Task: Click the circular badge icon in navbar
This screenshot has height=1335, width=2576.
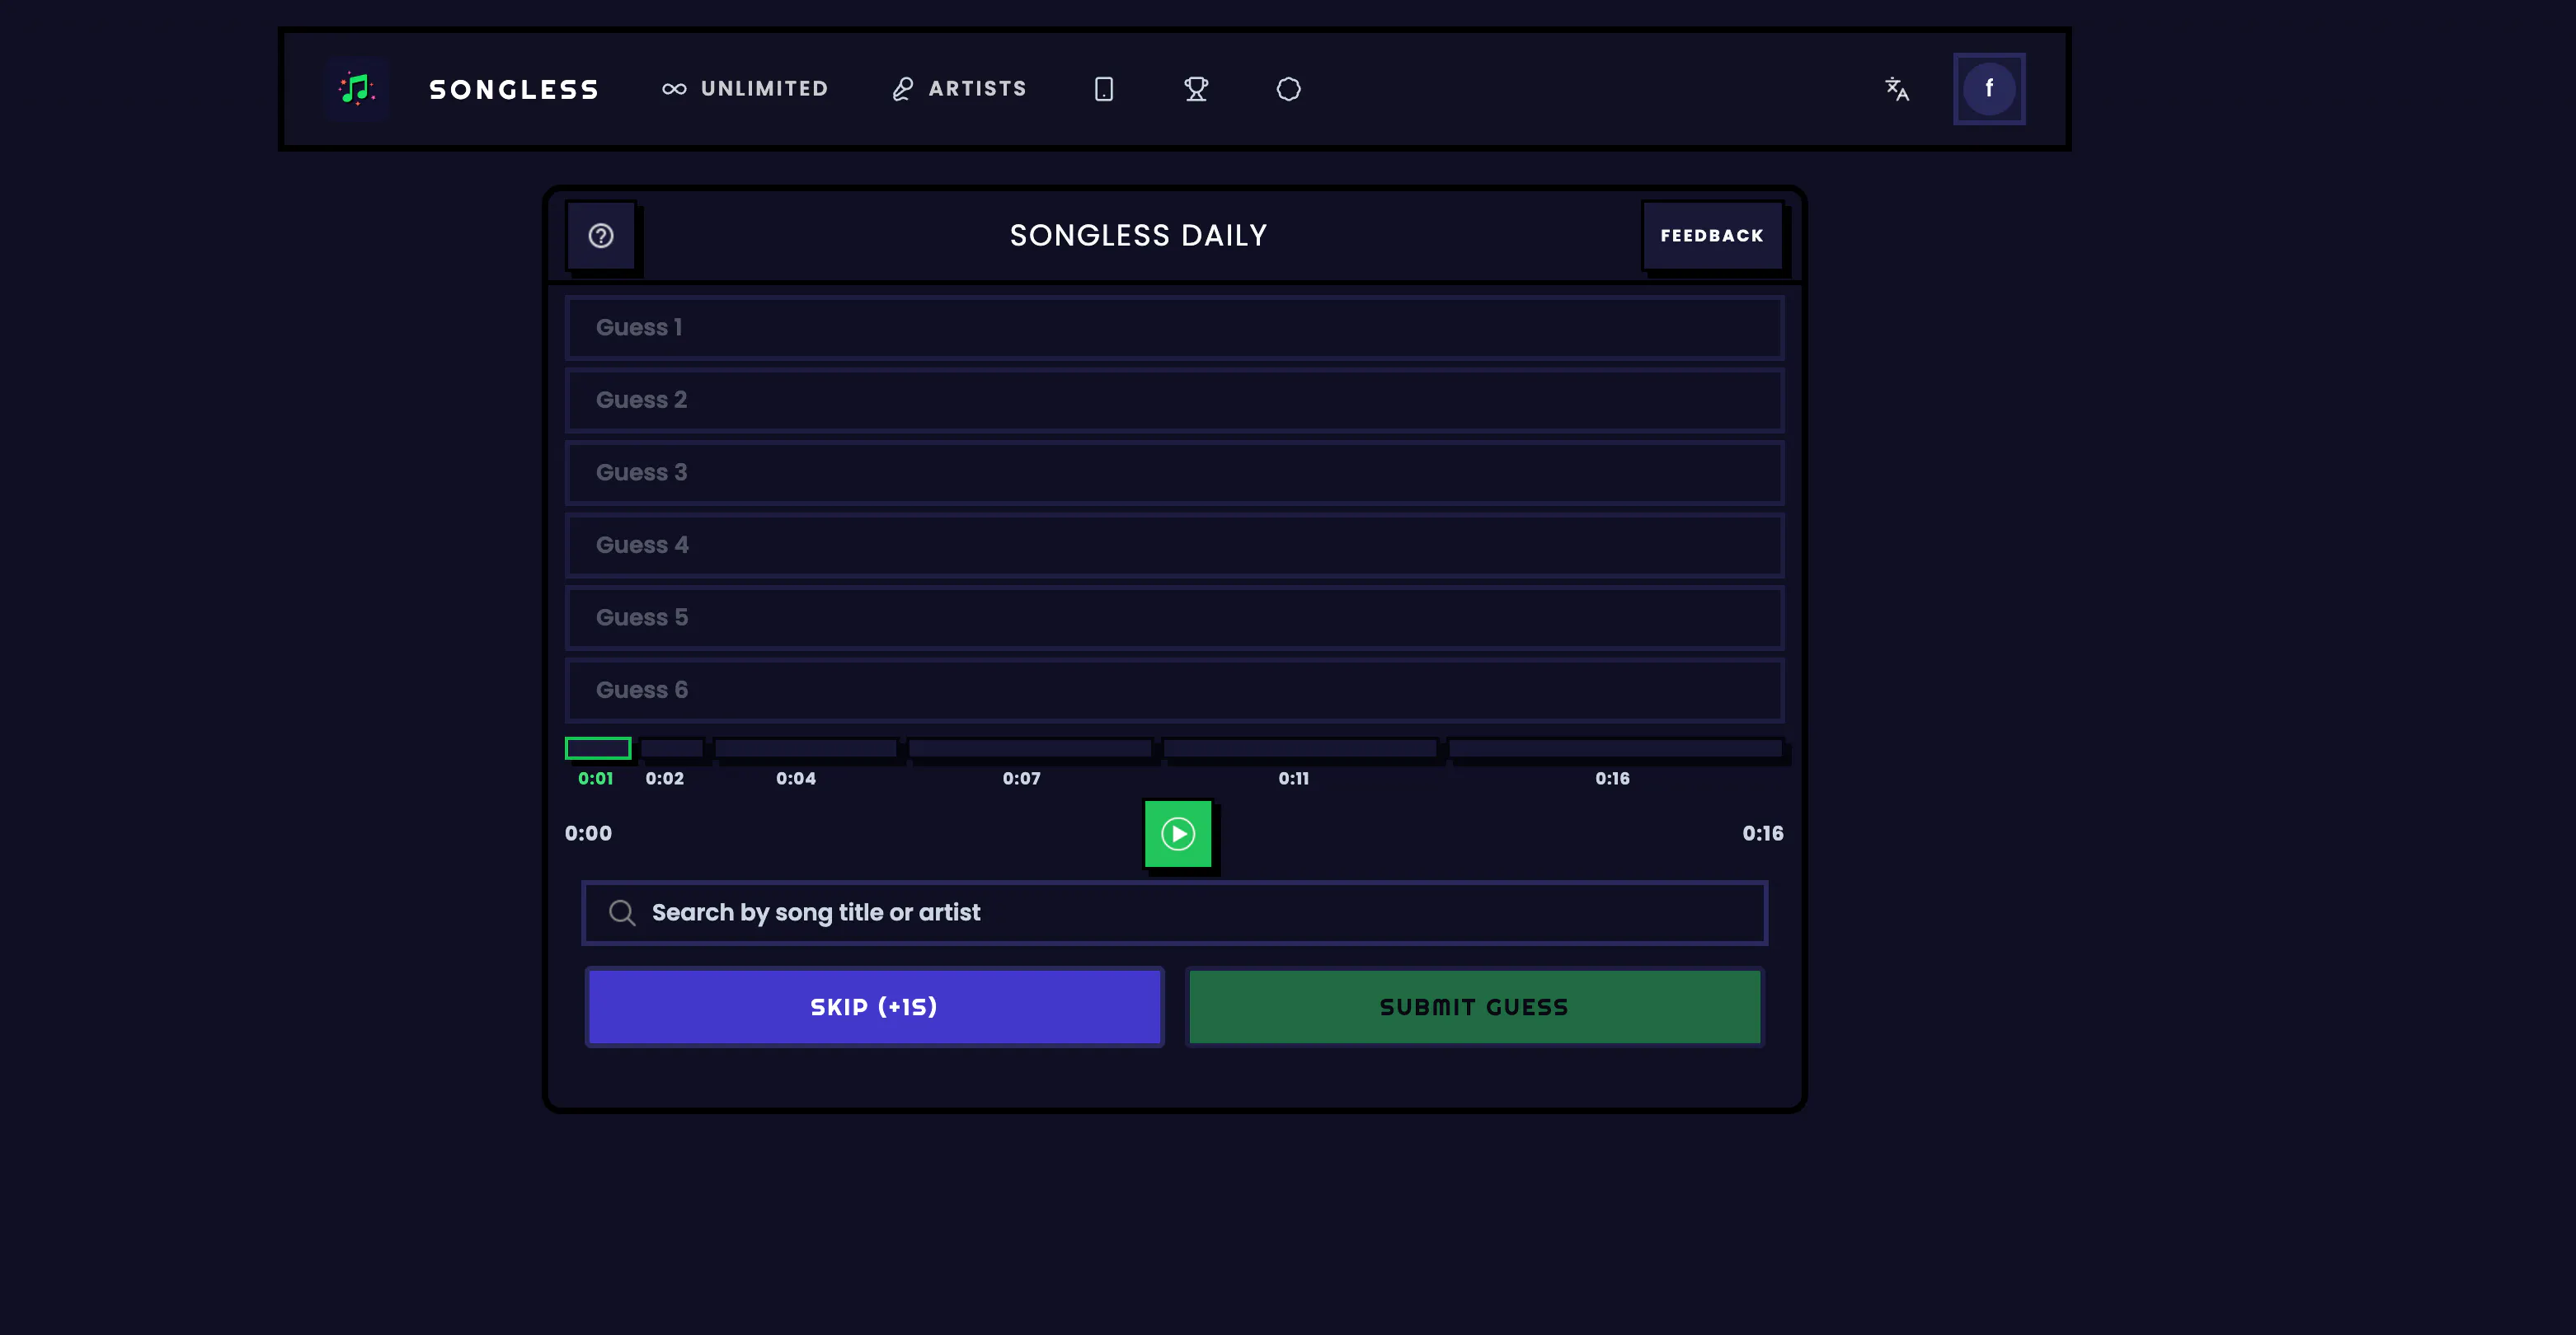Action: (x=1289, y=89)
